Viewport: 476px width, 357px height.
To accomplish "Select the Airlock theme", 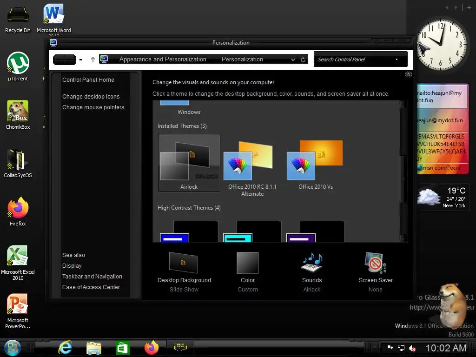I will (x=189, y=163).
